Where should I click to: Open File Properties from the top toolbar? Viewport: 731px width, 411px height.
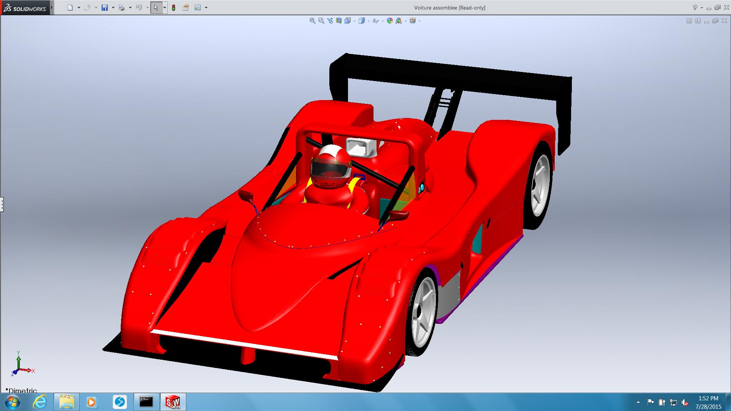[x=185, y=8]
